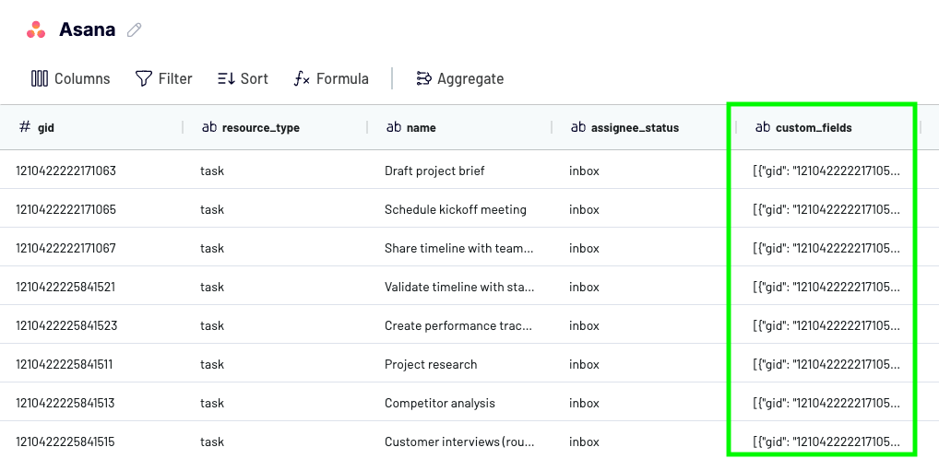Select the gid cell 1210422225841511

pyautogui.click(x=64, y=364)
